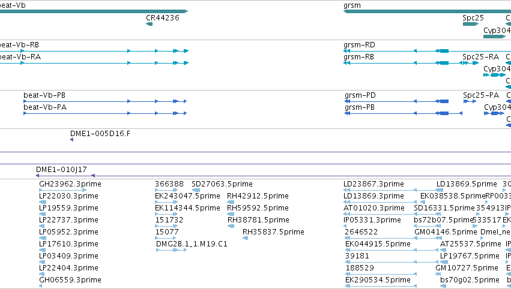Click the AT25537.5prime EST label
The image size is (511, 289).
pos(470,244)
